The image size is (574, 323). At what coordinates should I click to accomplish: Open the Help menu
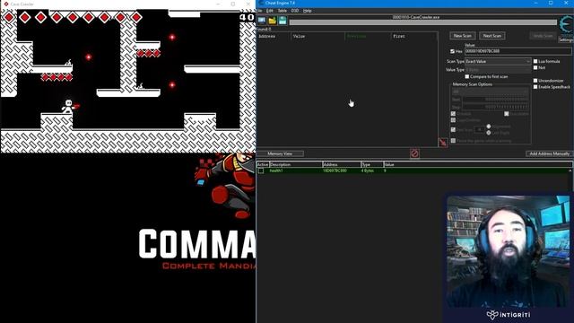point(307,11)
